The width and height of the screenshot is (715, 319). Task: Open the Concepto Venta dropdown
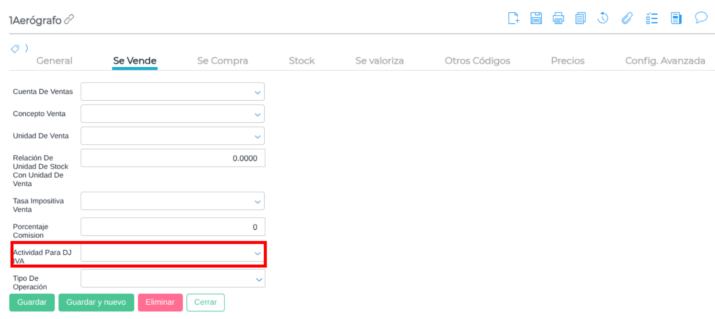[x=172, y=114]
